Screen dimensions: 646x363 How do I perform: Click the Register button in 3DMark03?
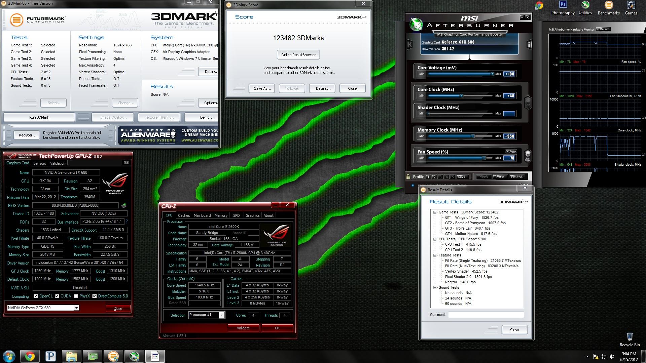coord(27,135)
